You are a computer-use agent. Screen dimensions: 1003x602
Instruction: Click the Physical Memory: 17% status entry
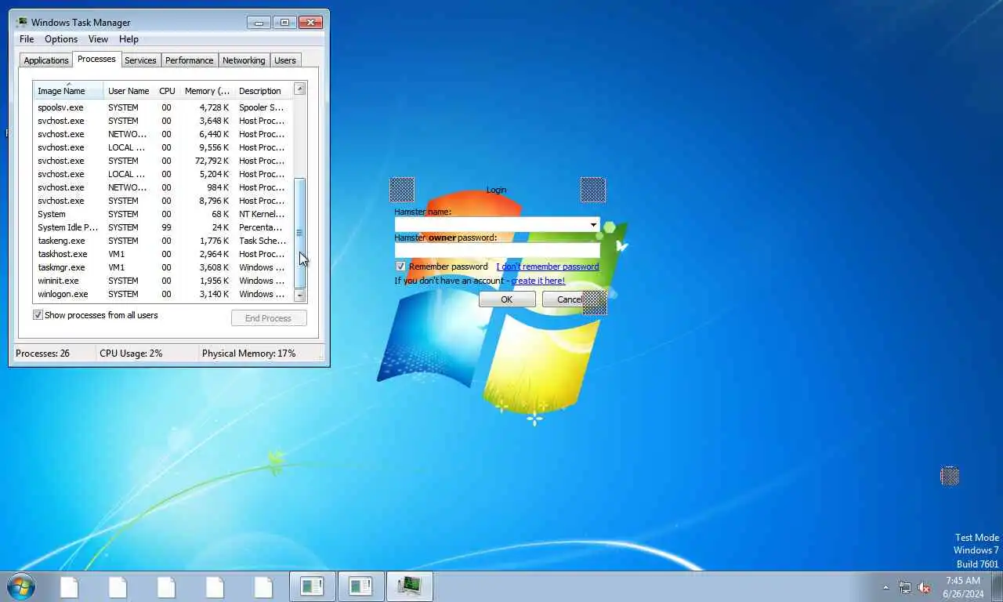coord(249,354)
